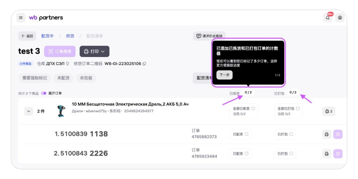Copy the WB-GI-223025106 supply code

tap(144, 64)
